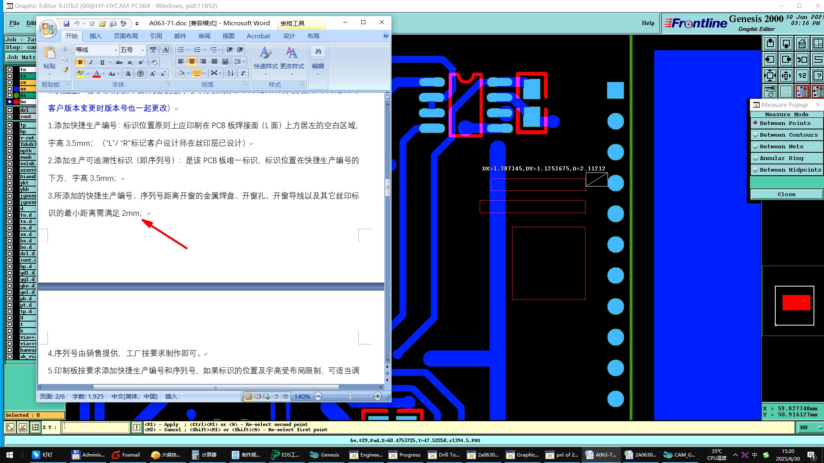The height and width of the screenshot is (463, 824).
Task: Select Annular Ring measure mode
Action: (781, 158)
